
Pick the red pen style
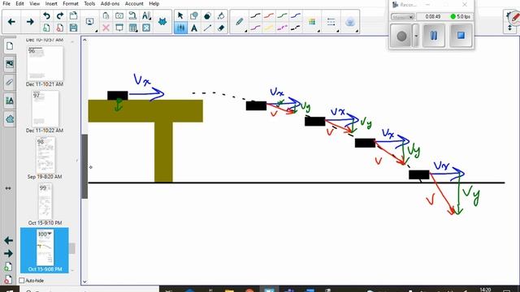coord(269,15)
